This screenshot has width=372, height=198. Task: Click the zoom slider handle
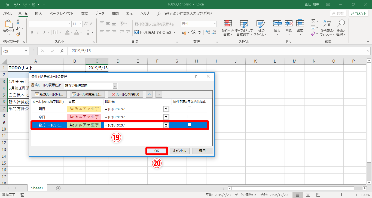[341, 195]
